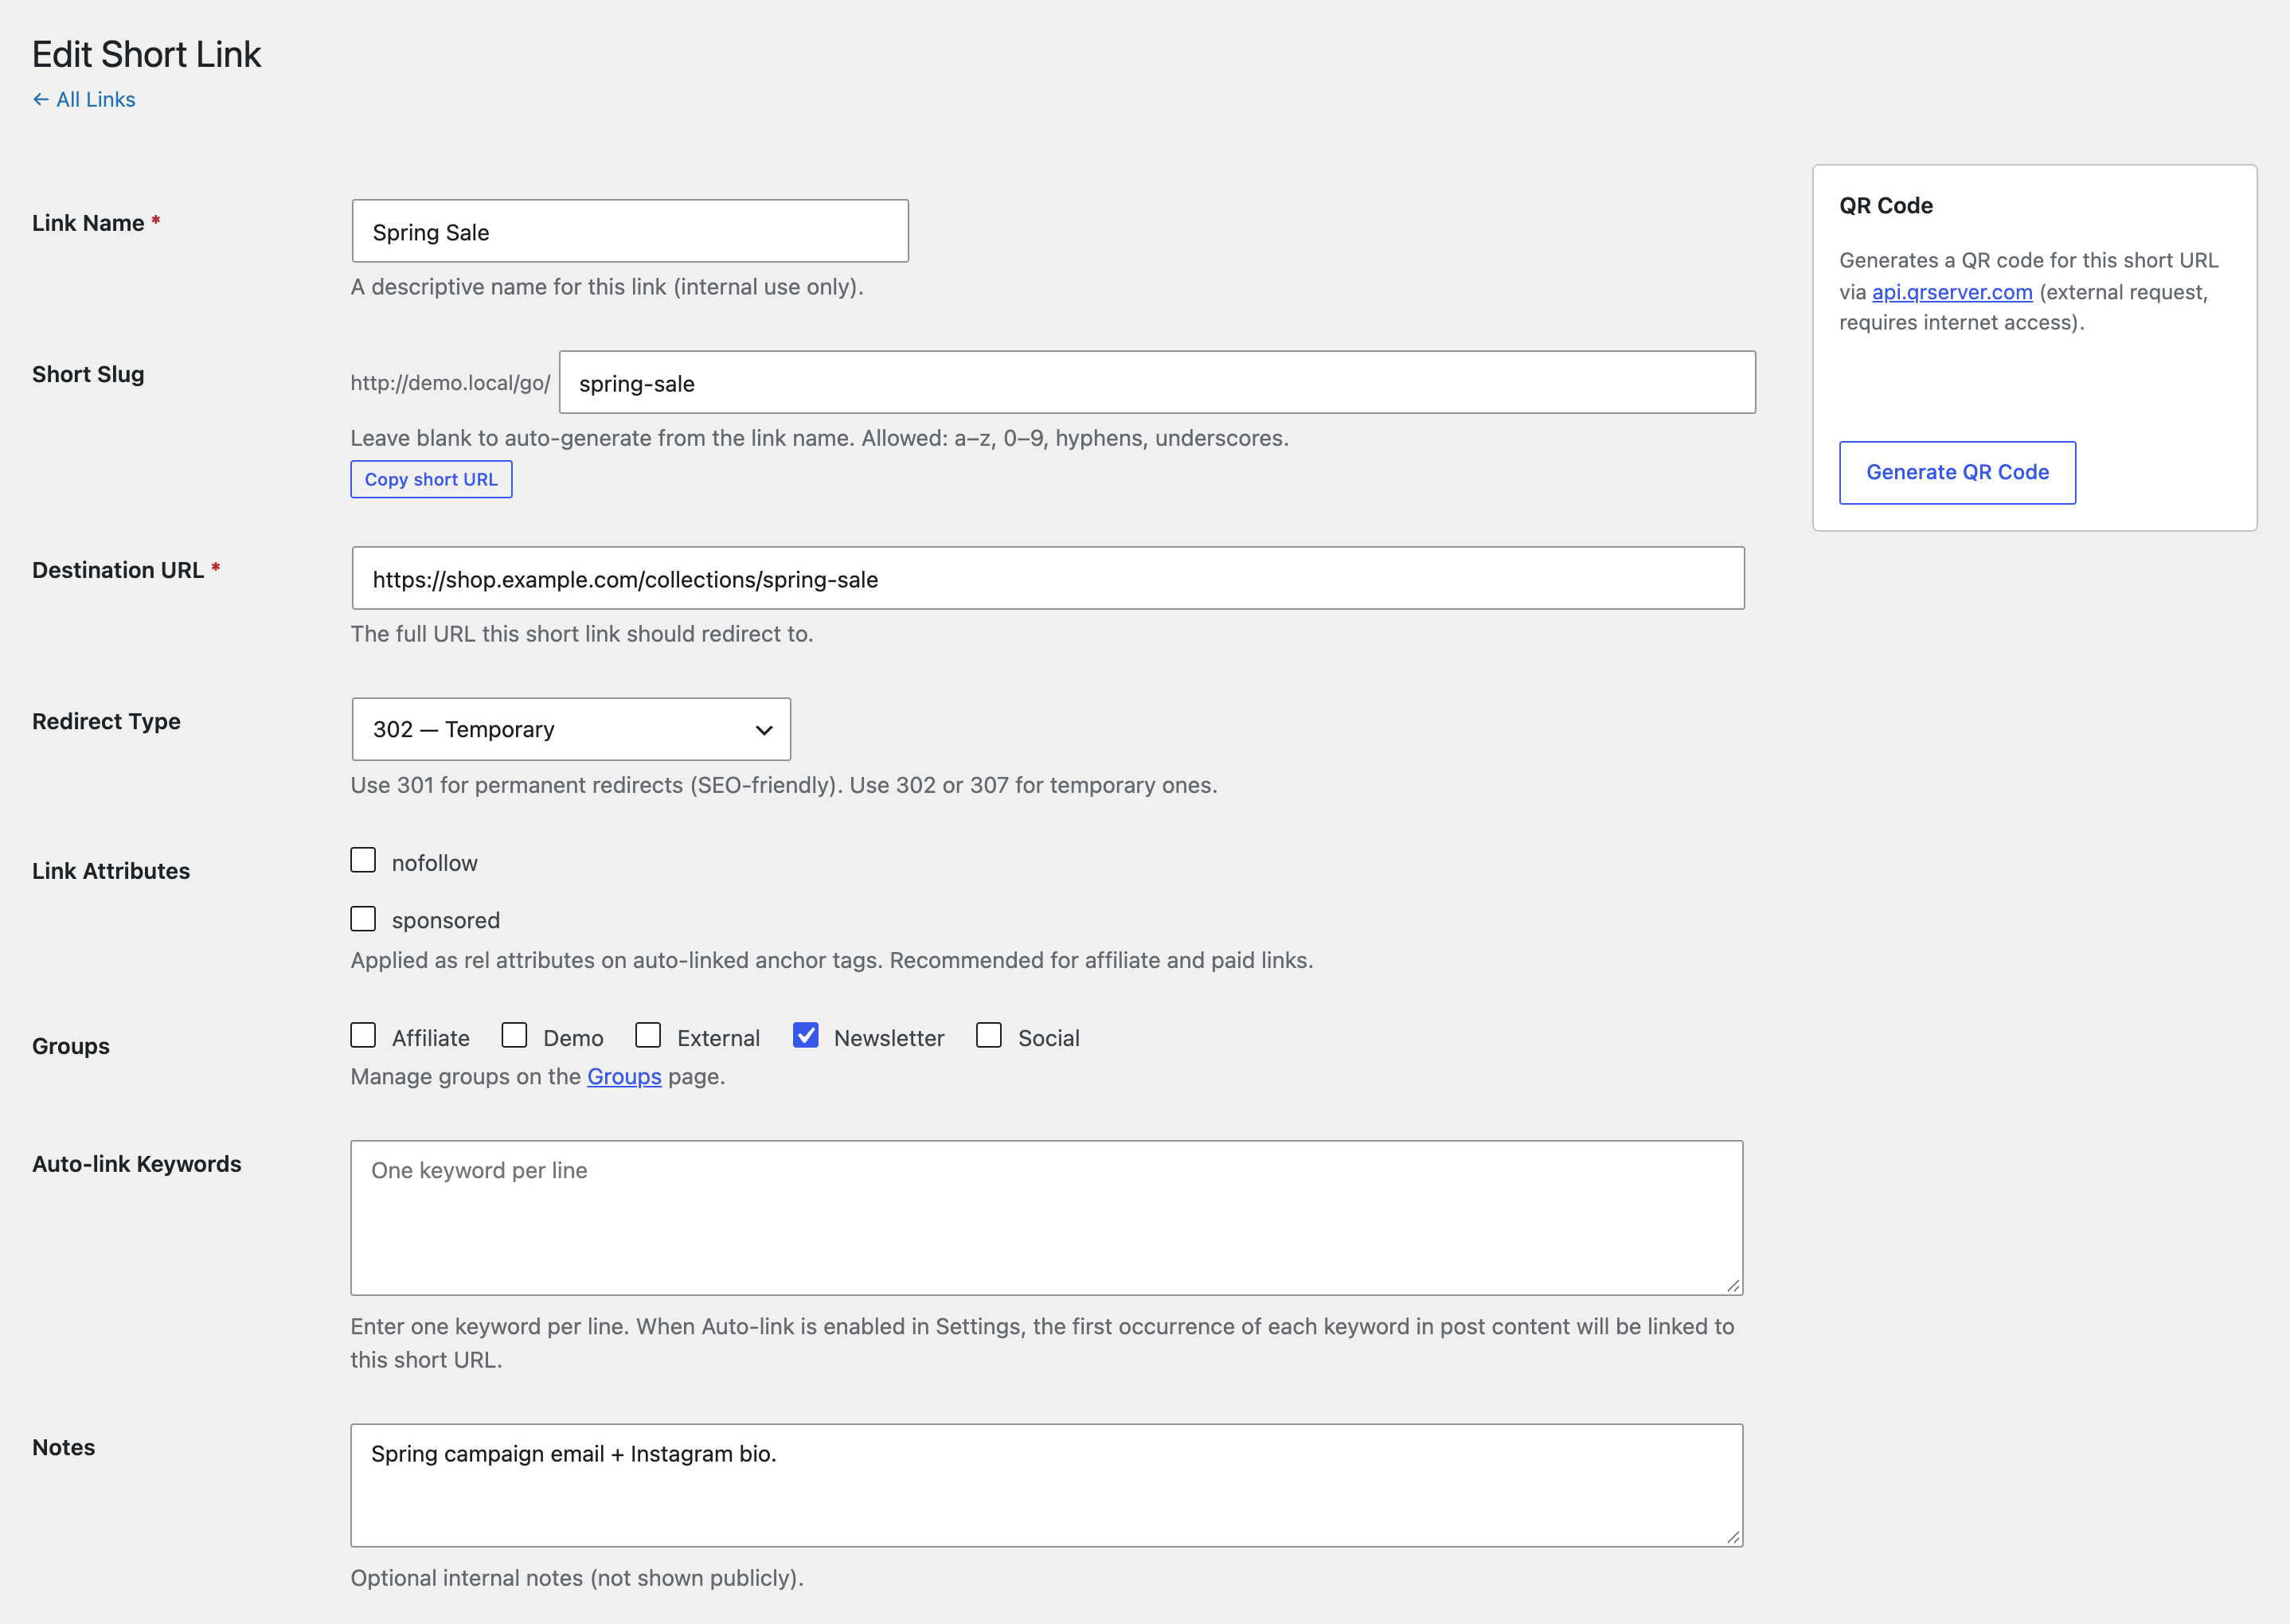
Task: Check the Affiliate group
Action: [x=363, y=1035]
